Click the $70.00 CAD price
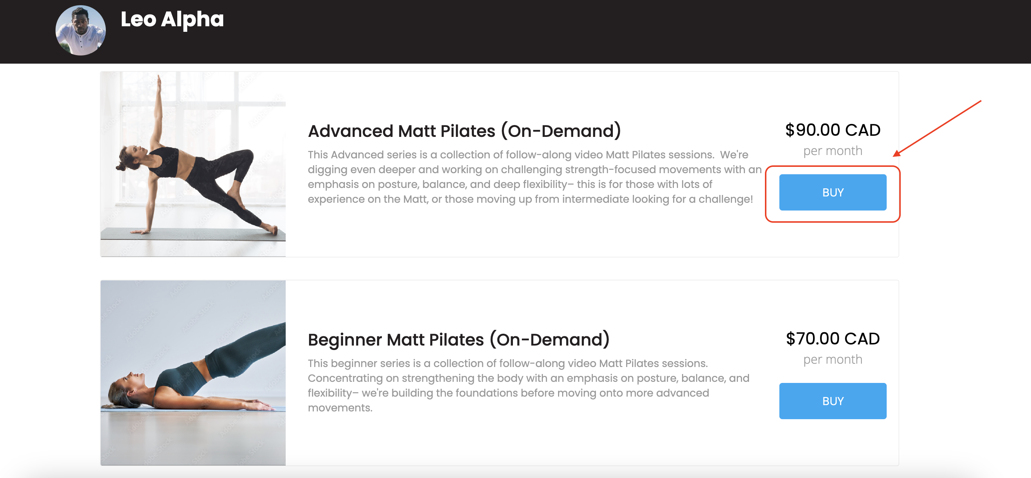The image size is (1031, 478). coord(833,339)
